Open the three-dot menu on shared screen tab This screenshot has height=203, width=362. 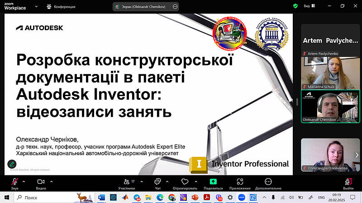[x=175, y=7]
